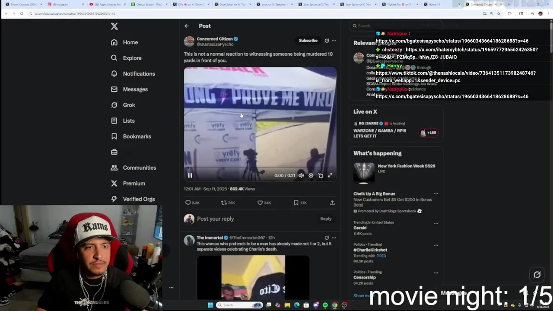Open the Censorship trend

pos(365,277)
